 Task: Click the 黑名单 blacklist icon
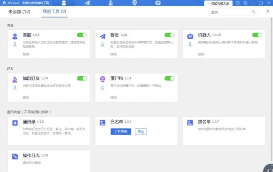[x=190, y=123]
